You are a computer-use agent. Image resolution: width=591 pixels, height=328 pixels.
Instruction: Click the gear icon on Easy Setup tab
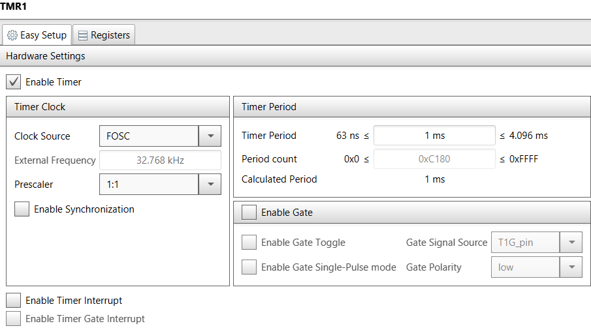tap(12, 35)
